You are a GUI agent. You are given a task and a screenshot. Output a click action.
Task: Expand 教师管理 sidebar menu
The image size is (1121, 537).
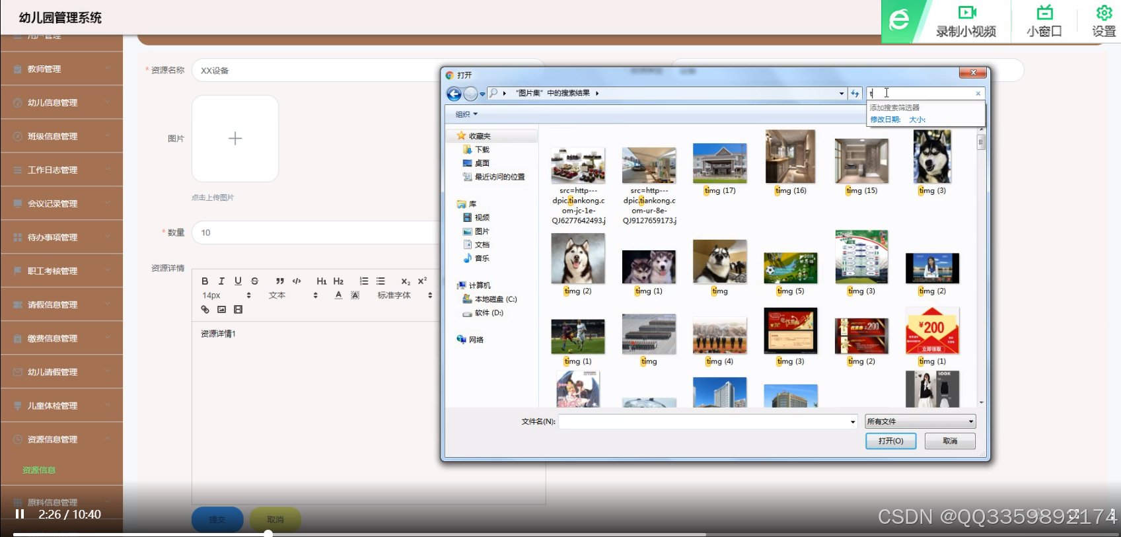[x=61, y=69]
